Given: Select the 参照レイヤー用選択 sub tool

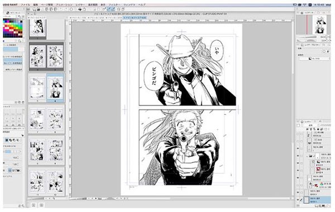Looking at the screenshot, I should coord(13,69).
